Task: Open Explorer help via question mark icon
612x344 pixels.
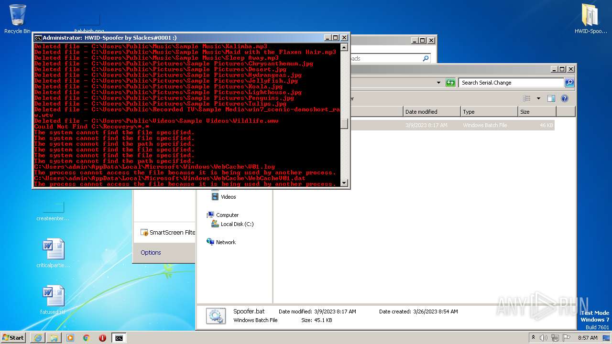Action: coord(564,98)
